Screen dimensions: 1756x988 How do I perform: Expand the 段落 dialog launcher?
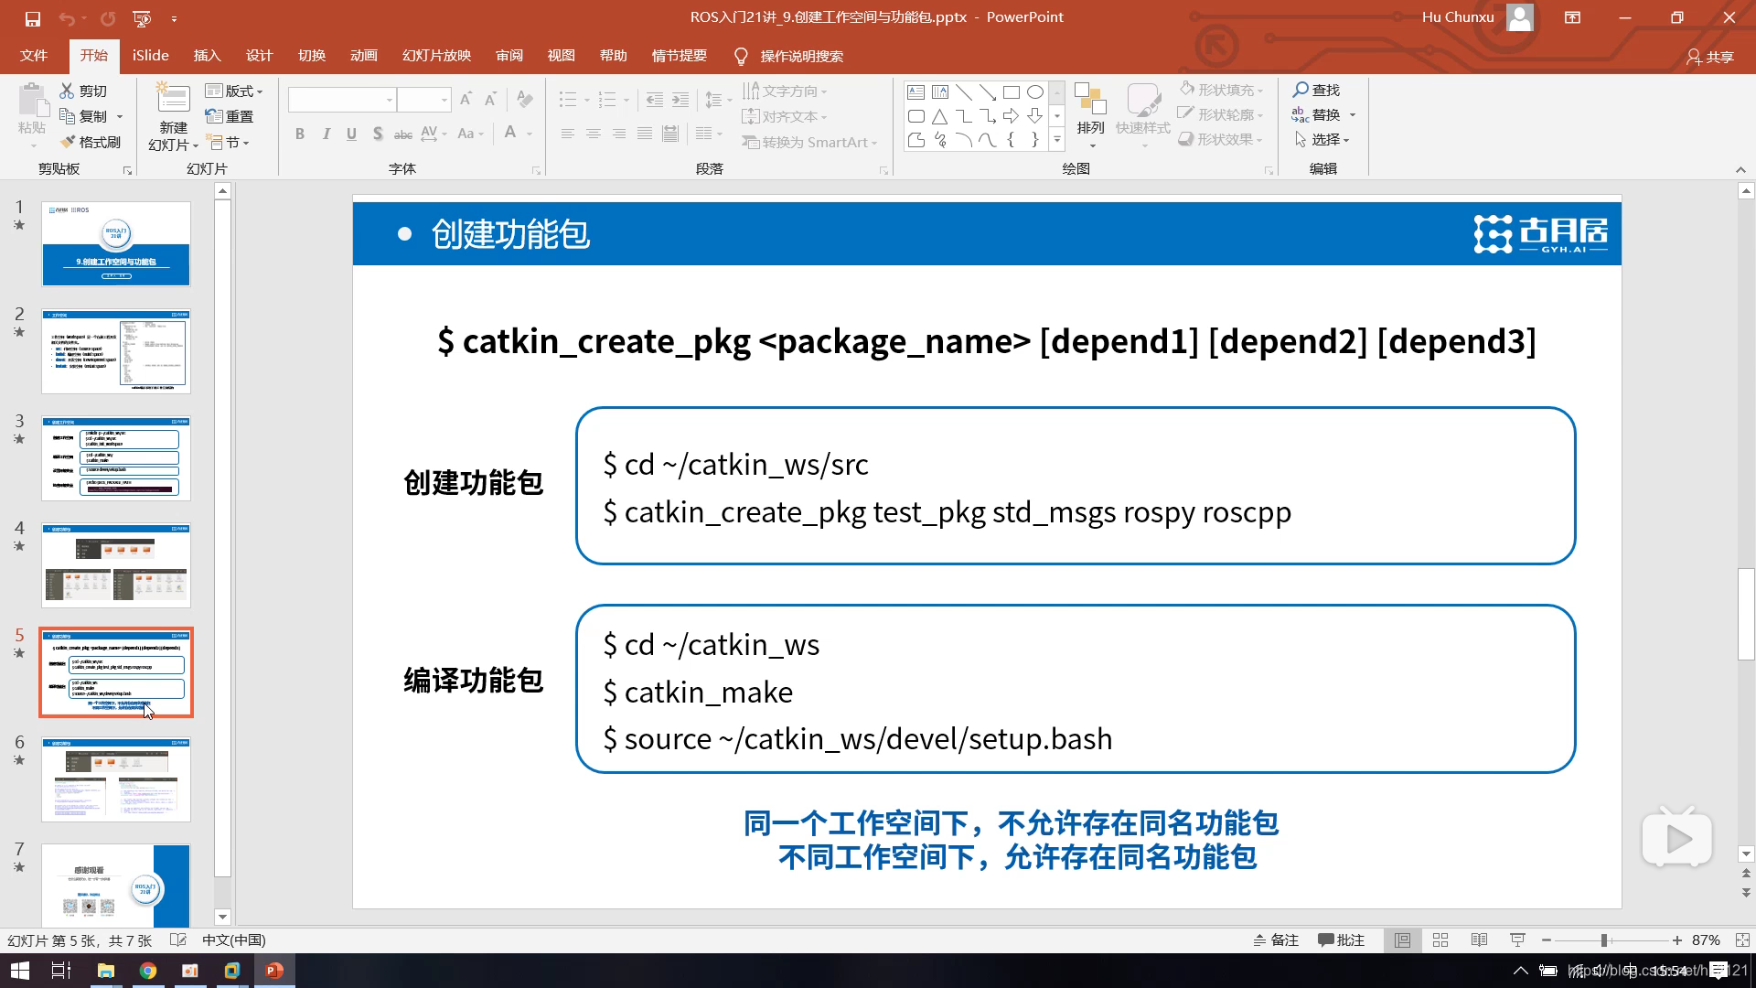coord(884,170)
